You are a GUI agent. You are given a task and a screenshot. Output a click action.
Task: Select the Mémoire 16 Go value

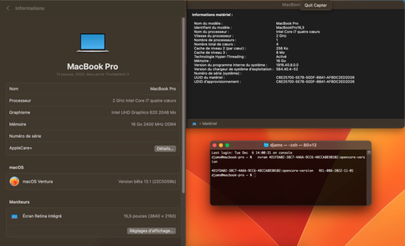tap(281, 61)
